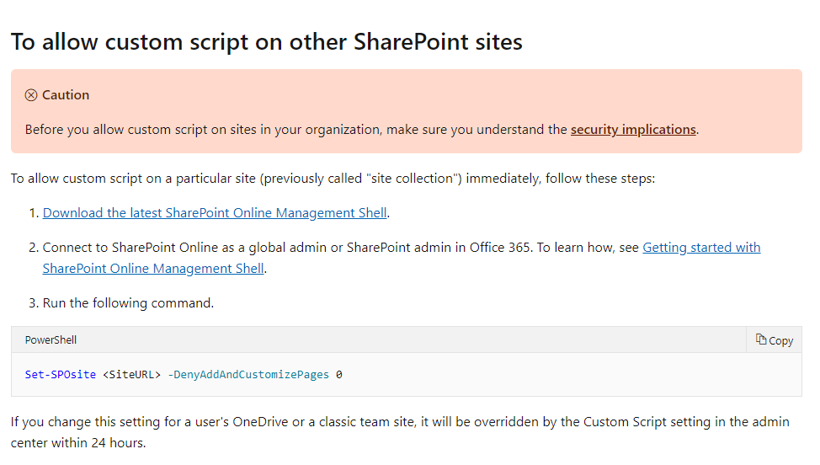
Task: Click the paragraph about OneDrive override within 24 hours
Action: click(400, 432)
